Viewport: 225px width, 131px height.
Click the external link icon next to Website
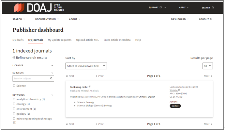pos(179,90)
